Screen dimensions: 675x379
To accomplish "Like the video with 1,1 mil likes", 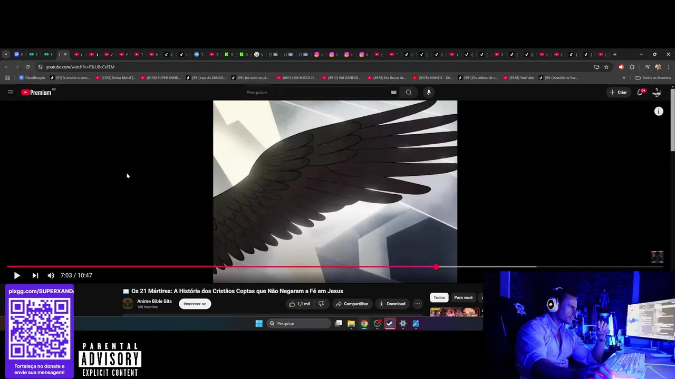I will [299, 304].
